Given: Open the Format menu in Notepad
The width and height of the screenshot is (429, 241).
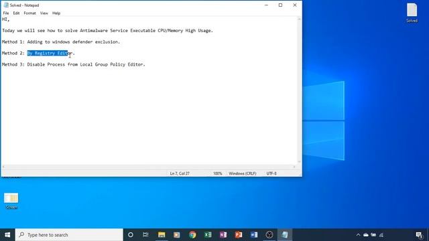Looking at the screenshot, I should [29, 13].
